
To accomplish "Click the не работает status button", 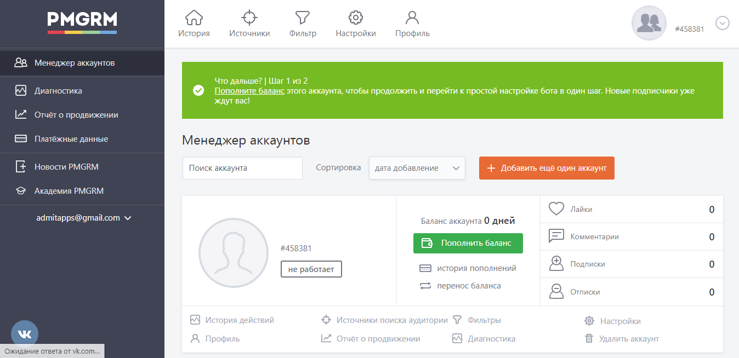I will click(311, 269).
